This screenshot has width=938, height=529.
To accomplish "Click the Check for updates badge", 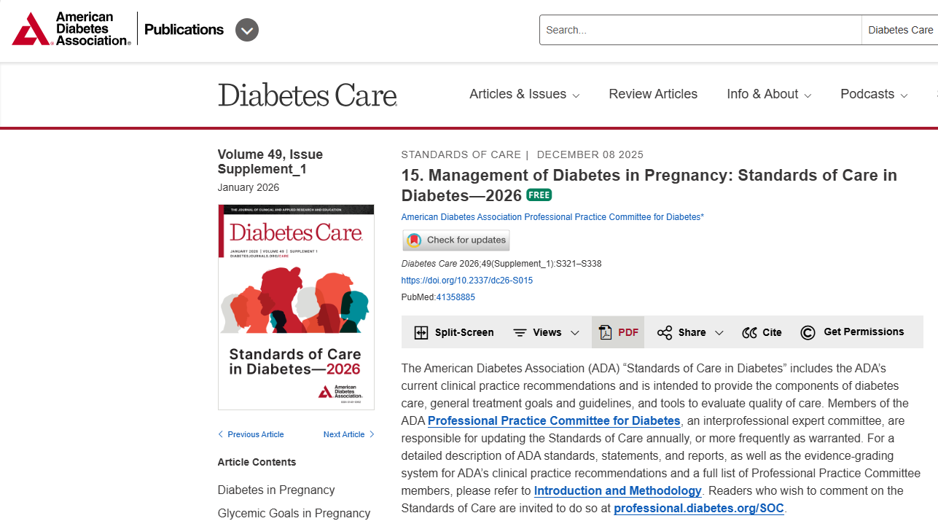I will coord(456,240).
